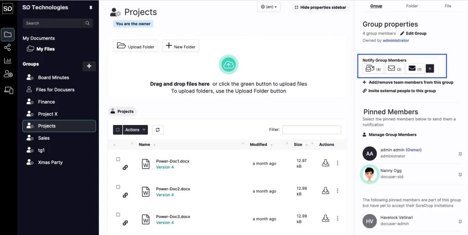The height and width of the screenshot is (235, 468).
Task: Open the three-dot menu for Power-Doc2.docx
Action: pyautogui.click(x=338, y=191)
